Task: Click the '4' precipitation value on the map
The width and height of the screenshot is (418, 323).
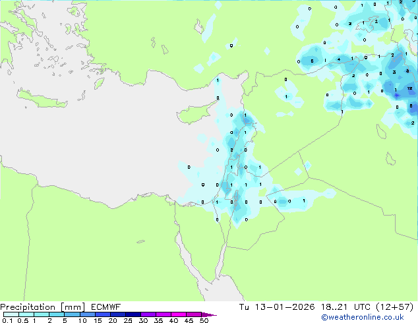Action: (339, 59)
